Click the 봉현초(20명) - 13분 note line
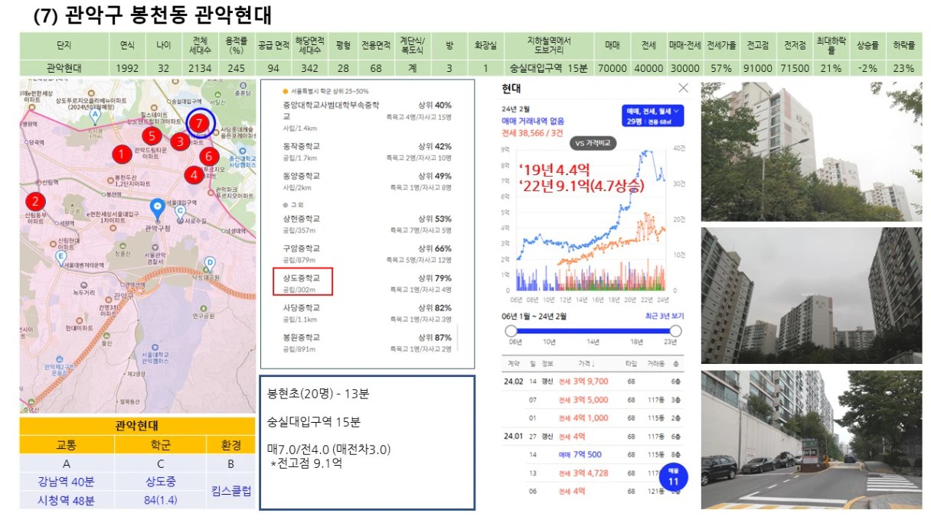 pos(318,395)
